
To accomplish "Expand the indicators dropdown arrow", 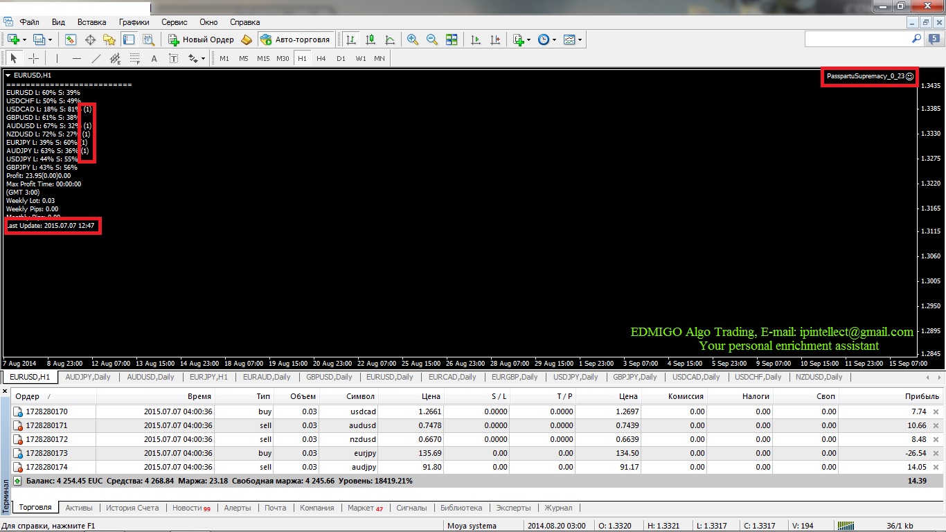I will [x=529, y=40].
